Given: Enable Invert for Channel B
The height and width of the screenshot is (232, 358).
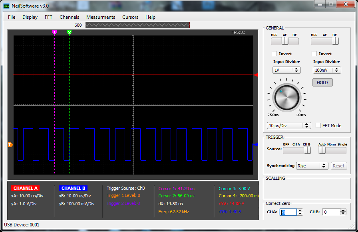Looking at the screenshot, I should (x=314, y=53).
